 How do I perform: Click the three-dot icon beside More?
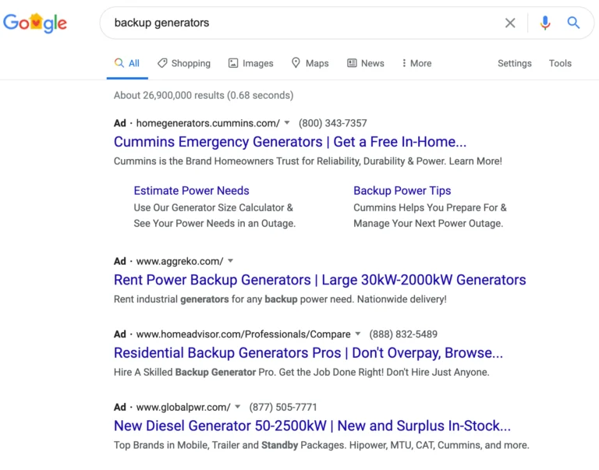pyautogui.click(x=404, y=63)
